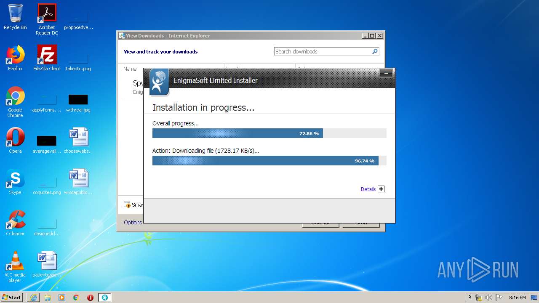Open the Recycle Bin desktop icon
This screenshot has width=539, height=303.
15,17
